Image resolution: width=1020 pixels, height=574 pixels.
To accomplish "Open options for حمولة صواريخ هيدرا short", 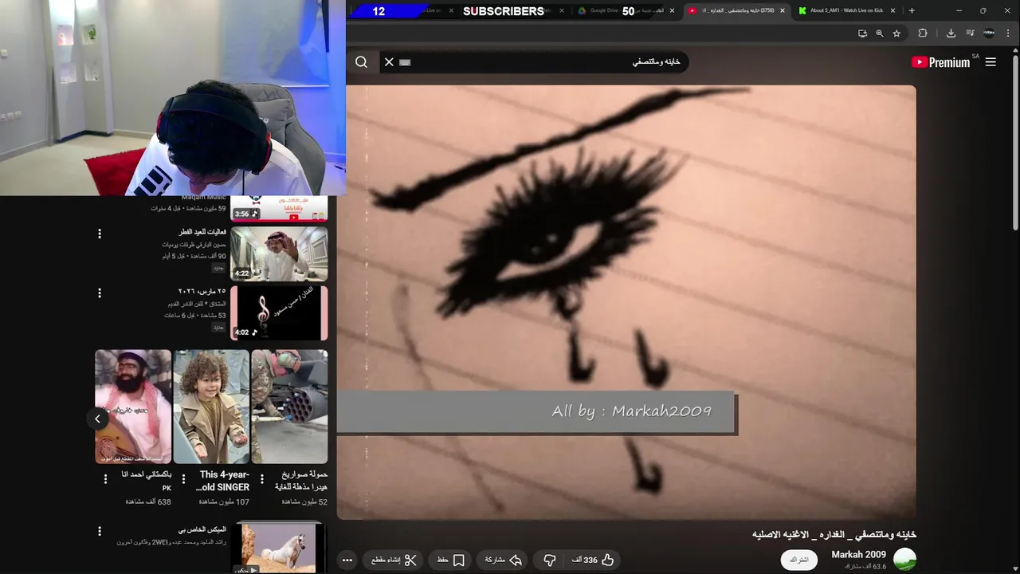I will tap(261, 479).
